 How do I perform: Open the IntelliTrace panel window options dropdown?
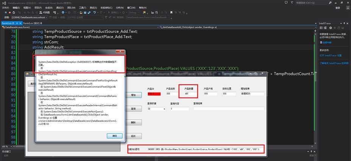point(341,23)
